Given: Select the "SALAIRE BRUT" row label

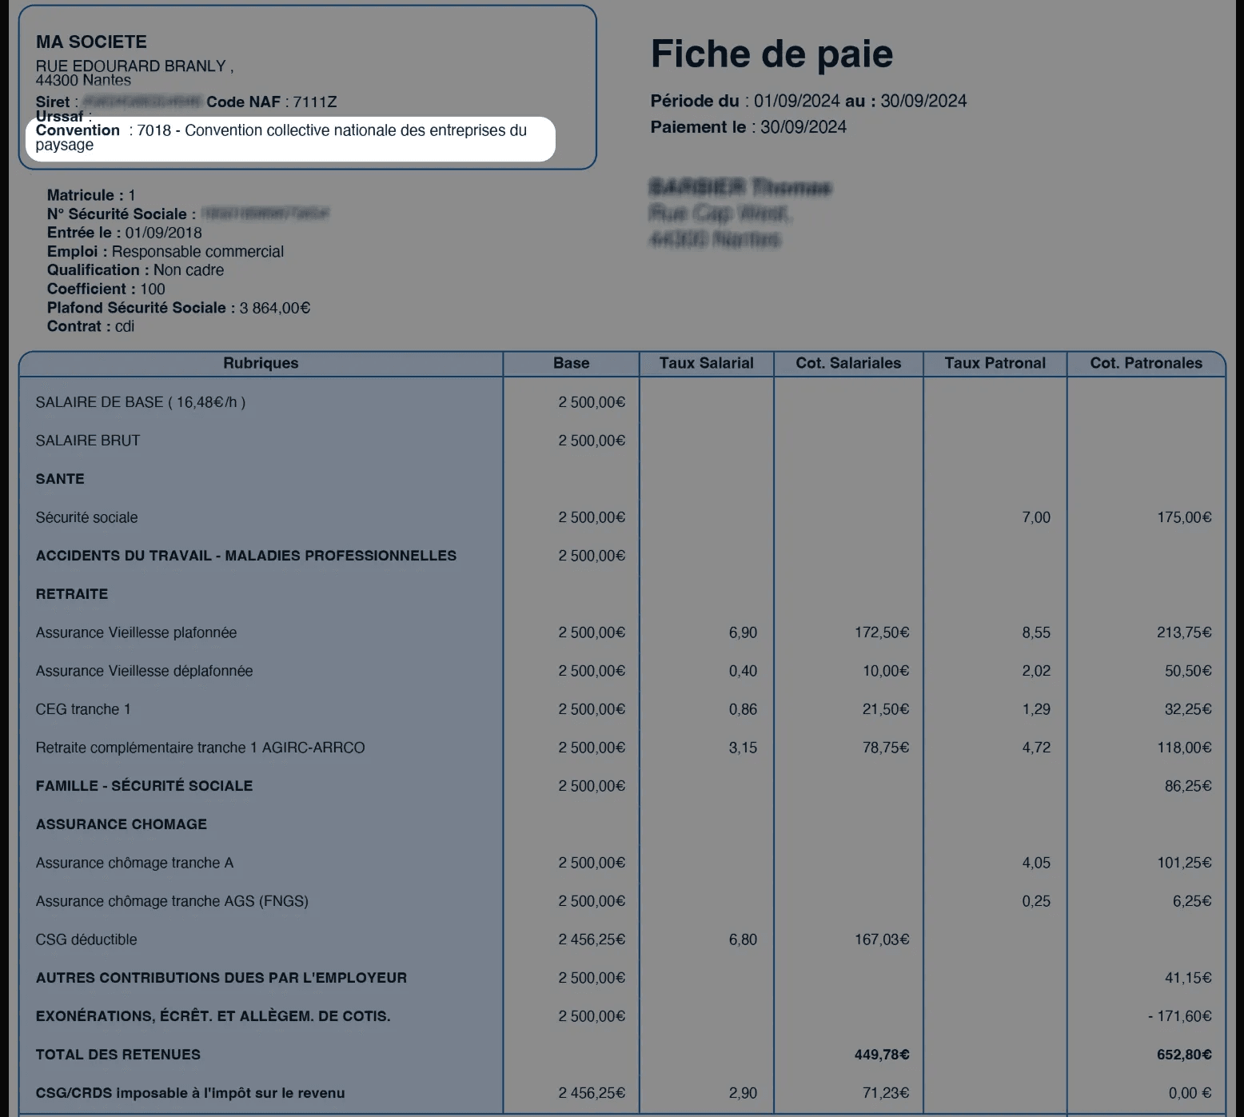Looking at the screenshot, I should pos(88,441).
